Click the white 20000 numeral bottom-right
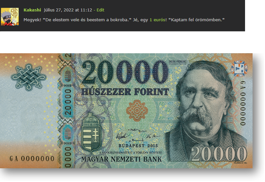 (219, 154)
